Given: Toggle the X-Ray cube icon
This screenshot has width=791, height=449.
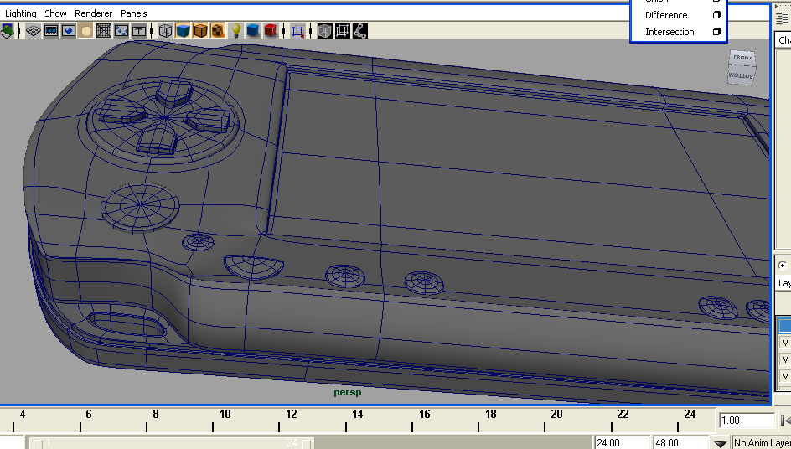Looking at the screenshot, I should (x=324, y=31).
